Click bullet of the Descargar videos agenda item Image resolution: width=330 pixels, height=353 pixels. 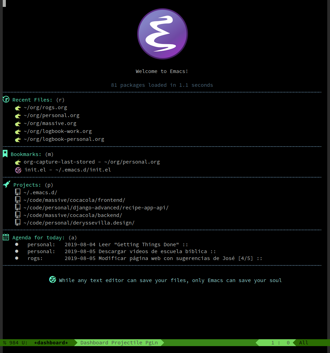(16, 251)
